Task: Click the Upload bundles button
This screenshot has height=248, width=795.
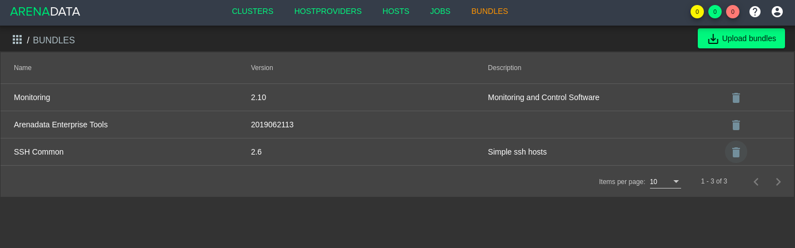Action: (741, 38)
